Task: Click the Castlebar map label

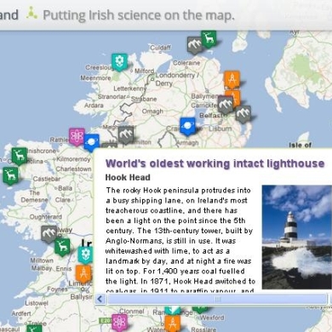Action: pyautogui.click(x=47, y=179)
